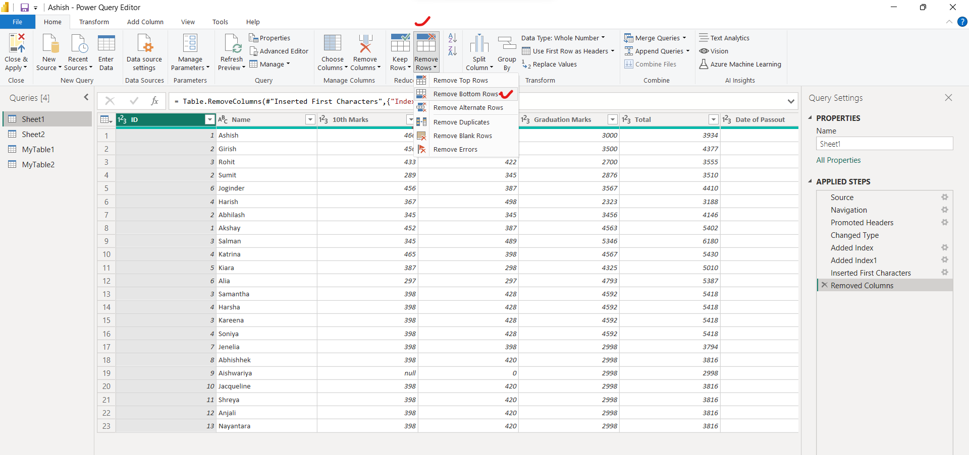969x455 pixels.
Task: Collapse the APPLIED STEPS section
Action: [810, 181]
